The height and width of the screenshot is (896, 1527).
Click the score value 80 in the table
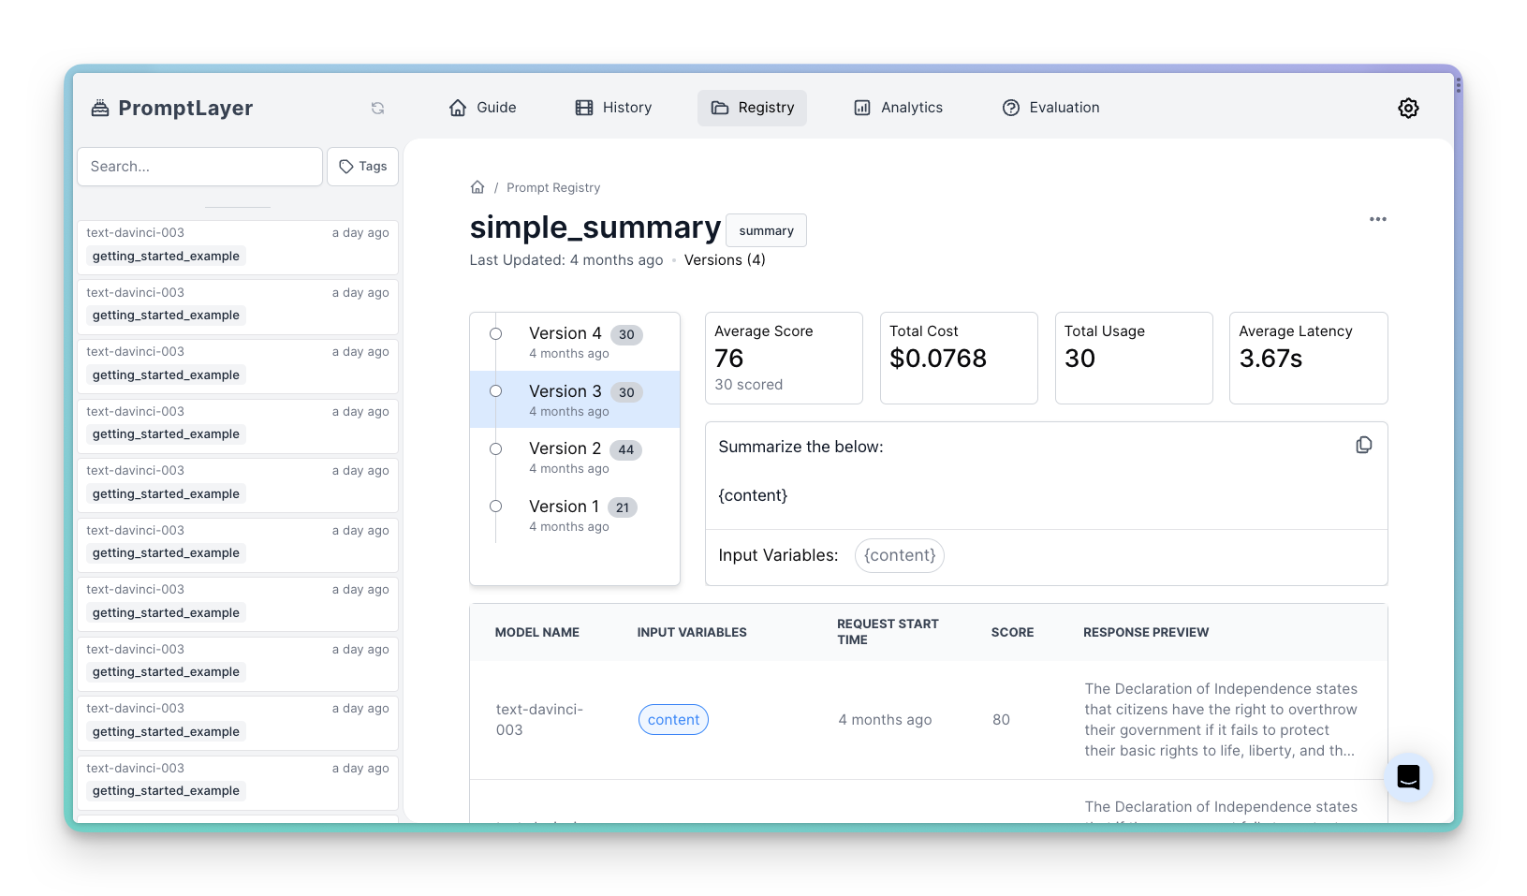pyautogui.click(x=1001, y=720)
